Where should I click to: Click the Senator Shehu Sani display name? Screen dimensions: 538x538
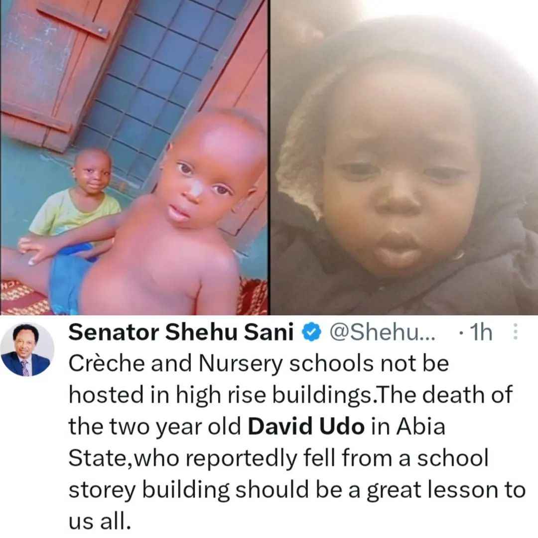(x=181, y=332)
